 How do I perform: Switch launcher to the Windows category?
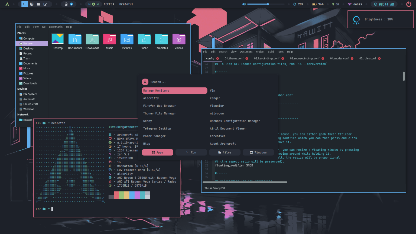pyautogui.click(x=258, y=152)
